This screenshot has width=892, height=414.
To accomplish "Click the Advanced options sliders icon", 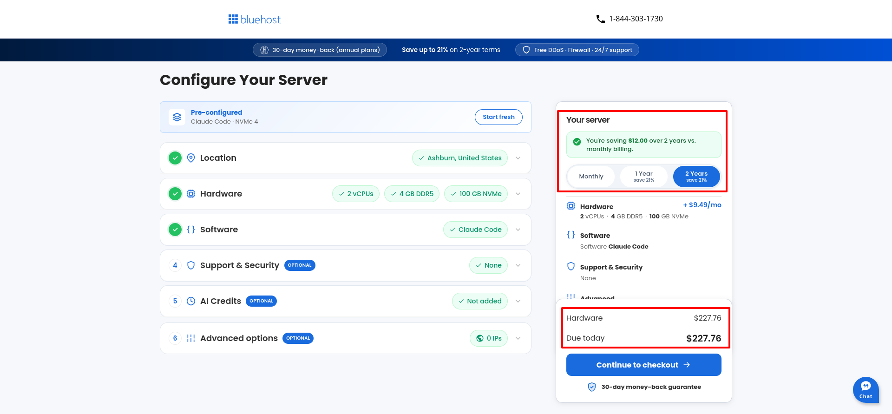I will [x=191, y=338].
